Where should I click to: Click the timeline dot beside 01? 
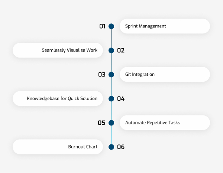[111, 26]
